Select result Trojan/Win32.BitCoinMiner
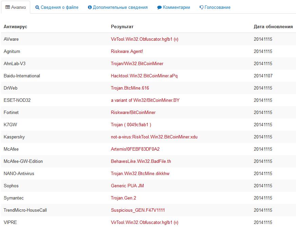 (x=137, y=63)
